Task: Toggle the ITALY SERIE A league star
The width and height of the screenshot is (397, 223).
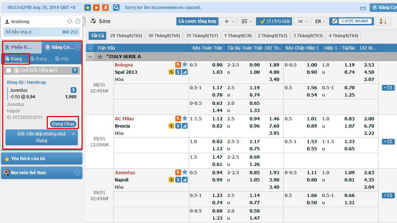Action: click(x=100, y=57)
